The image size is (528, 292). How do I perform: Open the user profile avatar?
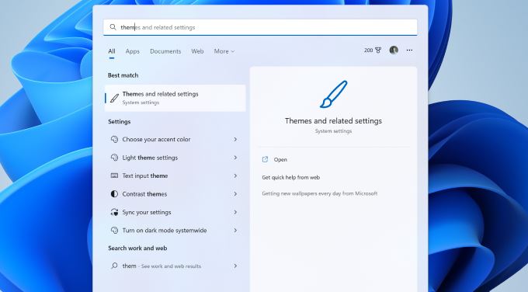[394, 50]
